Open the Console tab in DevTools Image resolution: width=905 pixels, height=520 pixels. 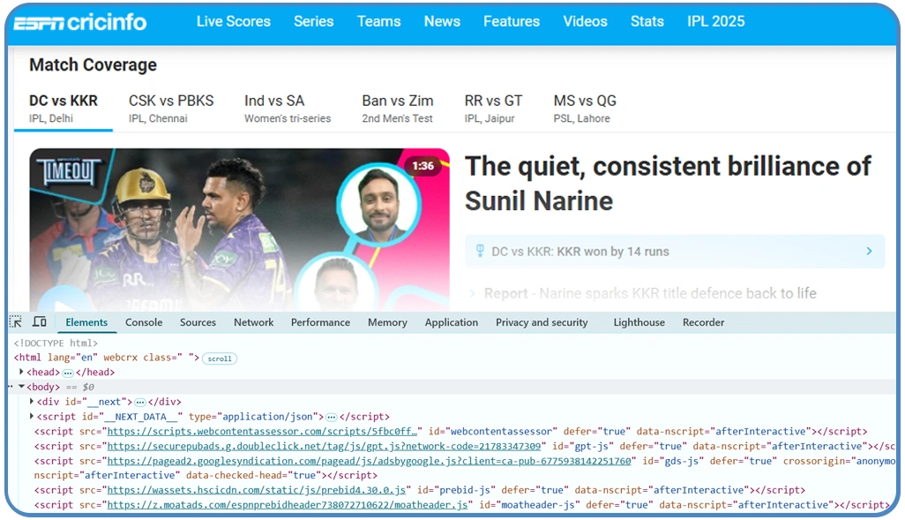click(x=144, y=322)
